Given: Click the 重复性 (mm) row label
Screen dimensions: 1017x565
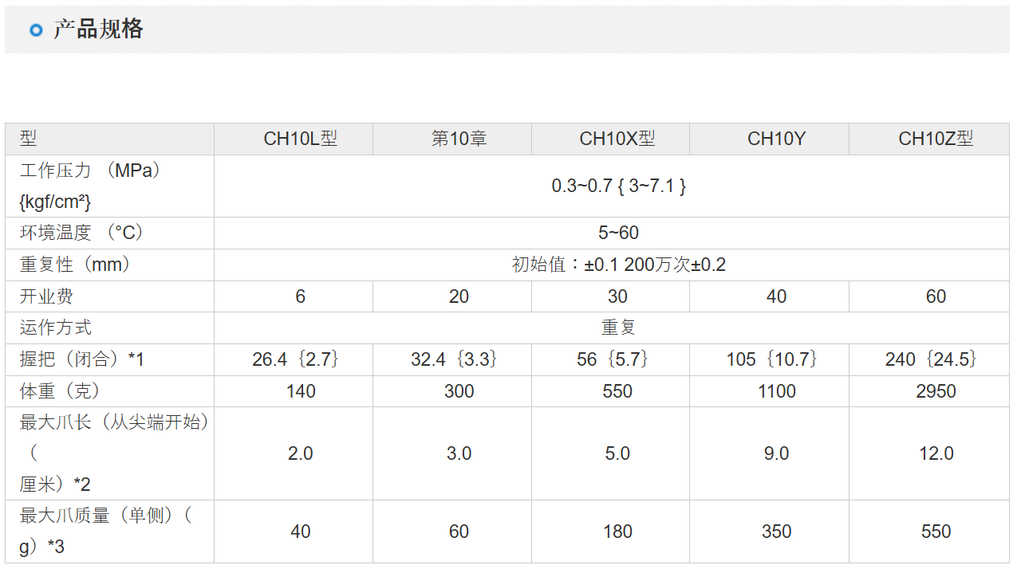Looking at the screenshot, I should tap(75, 265).
